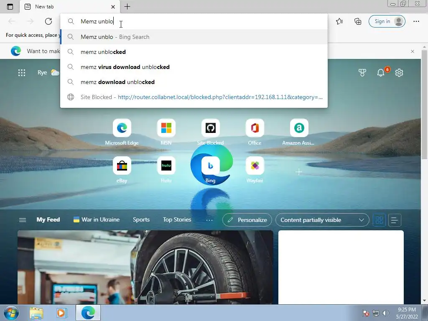The image size is (428, 321).
Task: Open Settings and more ellipsis menu
Action: 416,21
